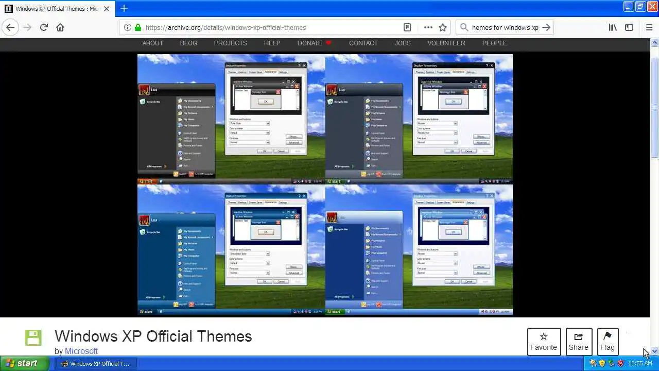Click the search magnifier icon
Screen dimensions: 659x371
[x=464, y=27]
